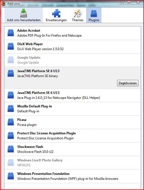Click the Adobe Acrobat plugin brick icon
Viewport: 144px width, 190px height.
[x=11, y=33]
